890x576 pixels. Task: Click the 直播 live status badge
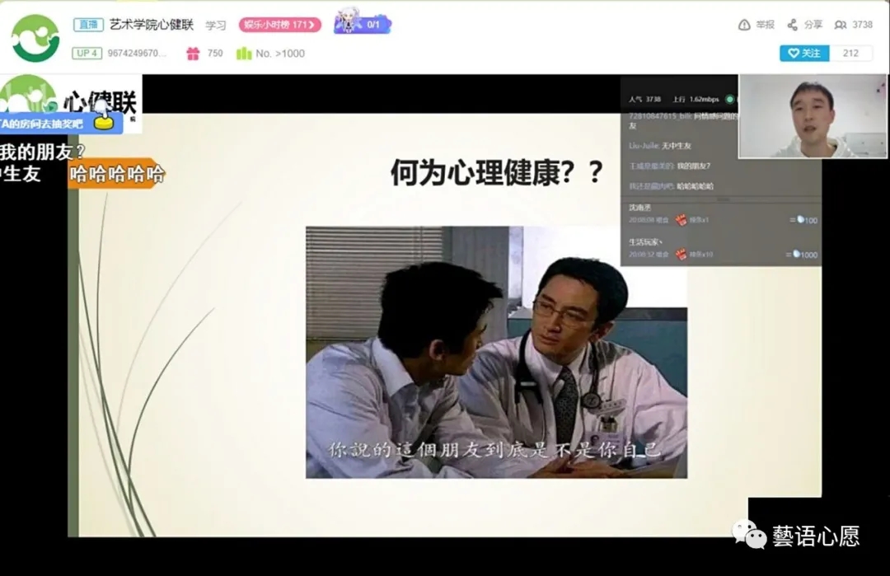click(x=87, y=25)
